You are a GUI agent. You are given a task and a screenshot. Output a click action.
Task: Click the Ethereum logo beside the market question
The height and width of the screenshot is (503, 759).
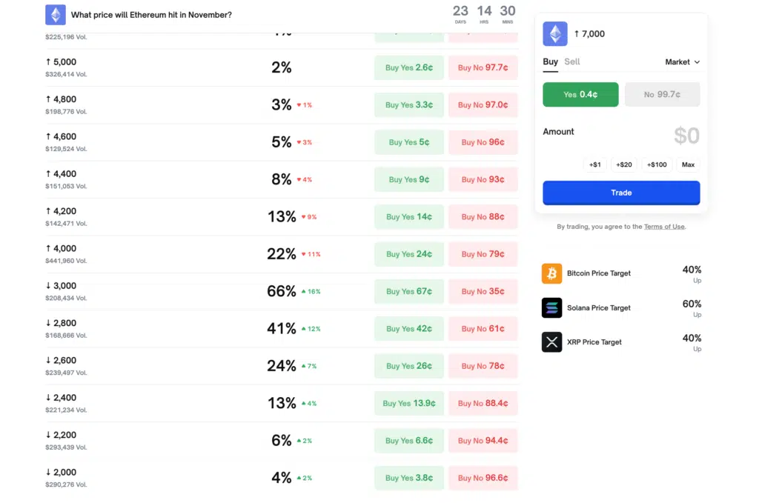[56, 14]
